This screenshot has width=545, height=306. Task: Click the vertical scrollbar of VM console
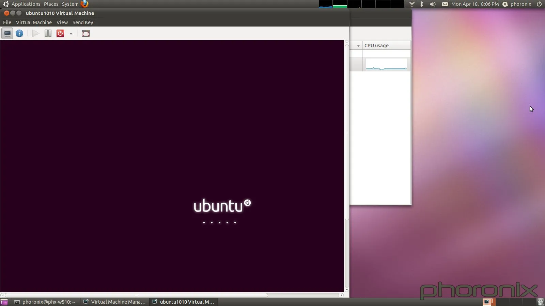point(347,133)
